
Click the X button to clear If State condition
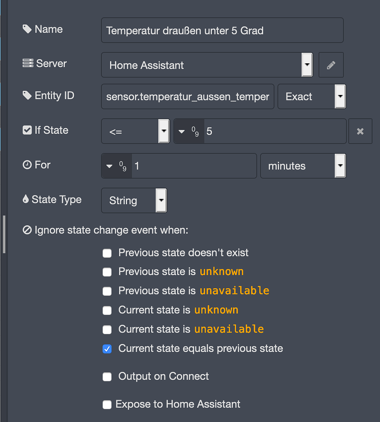coord(360,131)
